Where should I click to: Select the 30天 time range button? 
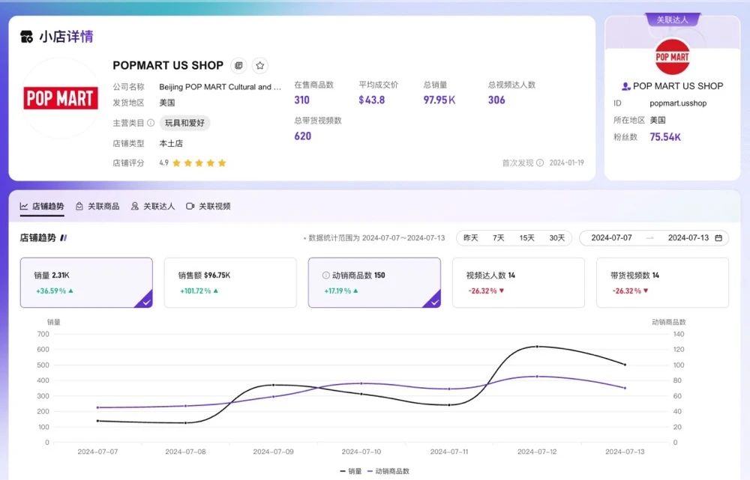pyautogui.click(x=556, y=238)
